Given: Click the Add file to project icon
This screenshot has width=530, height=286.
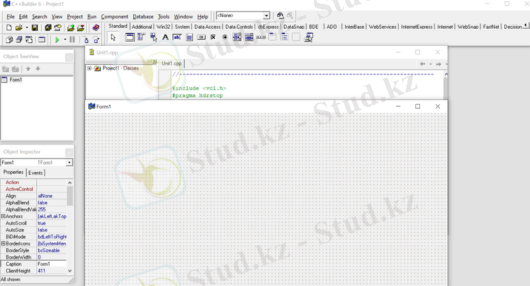Looking at the screenshot, I should point(71,28).
